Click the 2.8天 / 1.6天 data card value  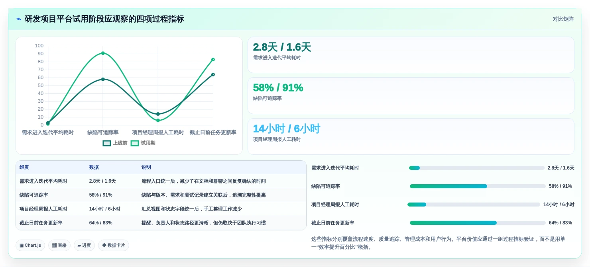[x=282, y=47]
